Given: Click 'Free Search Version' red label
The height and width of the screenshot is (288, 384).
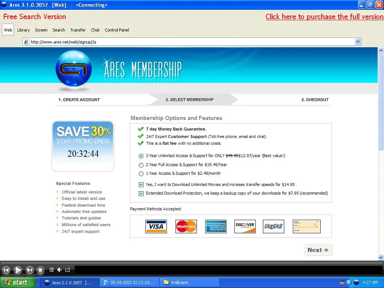Looking at the screenshot, I should pos(34,16).
